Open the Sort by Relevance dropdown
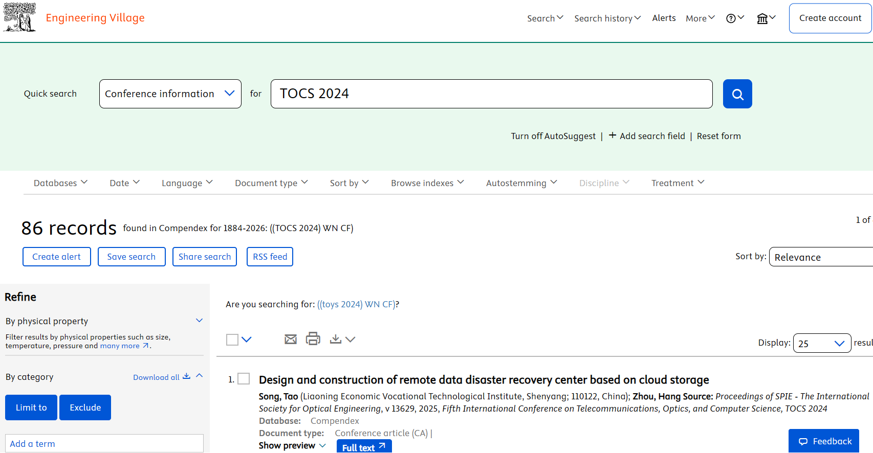Screen dimensions: 873x453 click(x=821, y=257)
